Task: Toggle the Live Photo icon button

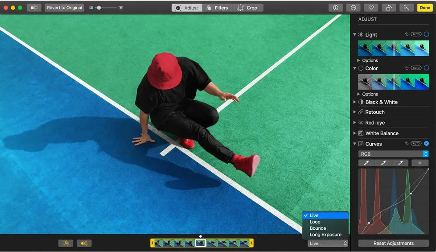Action: click(x=66, y=243)
